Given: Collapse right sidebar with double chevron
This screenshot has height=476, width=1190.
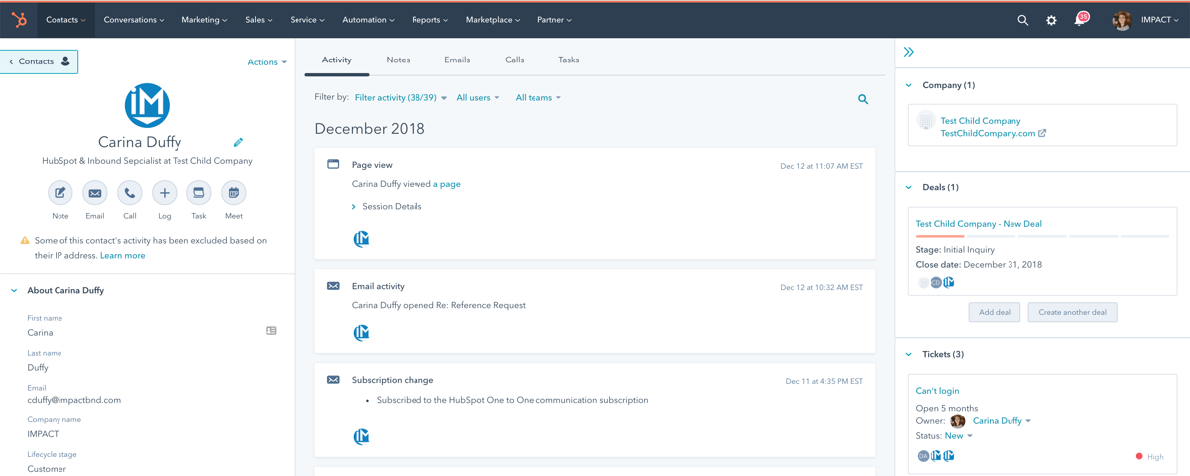Looking at the screenshot, I should (909, 52).
